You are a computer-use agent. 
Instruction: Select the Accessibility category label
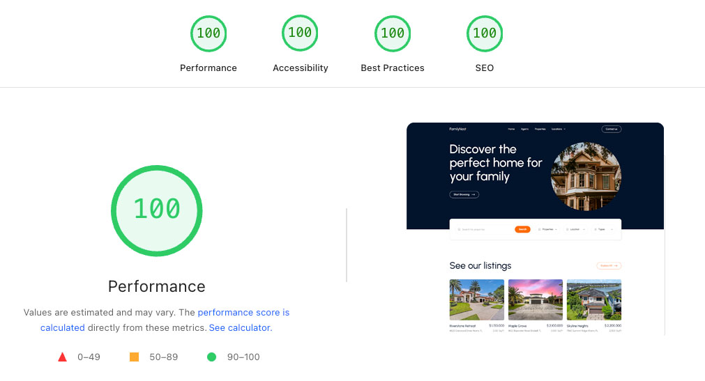click(x=301, y=68)
